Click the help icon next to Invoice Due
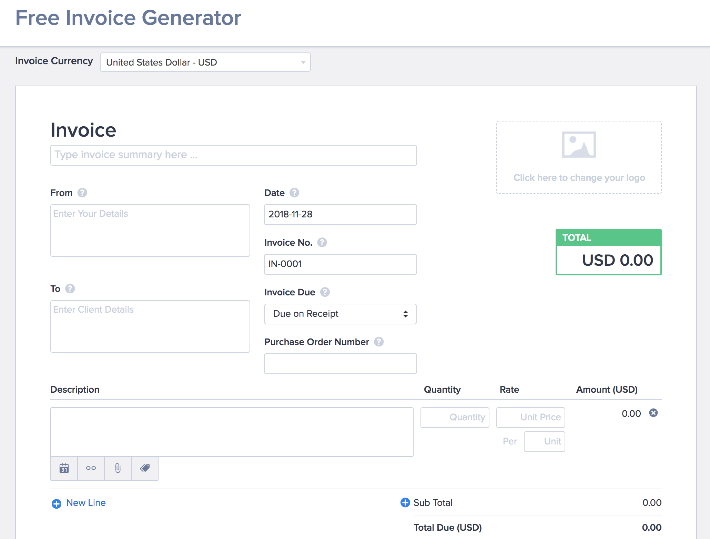 [x=325, y=292]
